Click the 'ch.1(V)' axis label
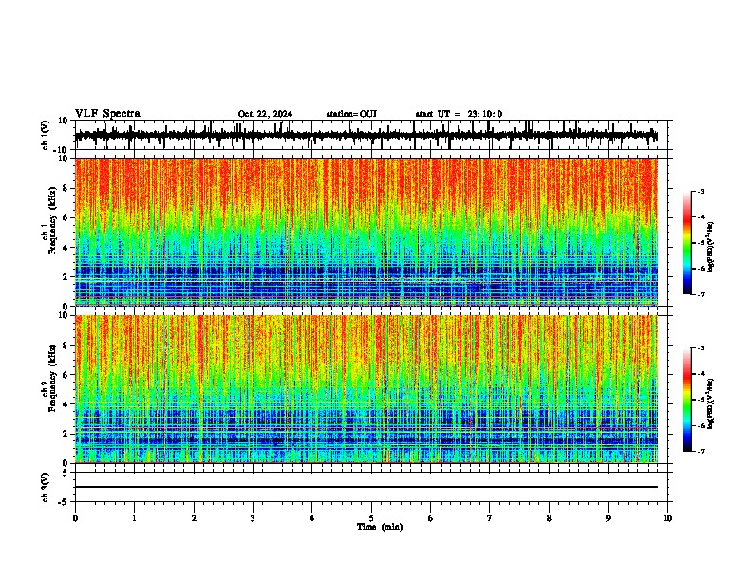 (46, 135)
